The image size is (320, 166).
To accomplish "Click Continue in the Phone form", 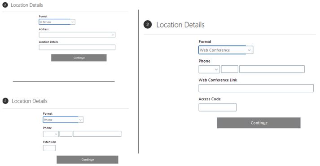I will point(88,160).
